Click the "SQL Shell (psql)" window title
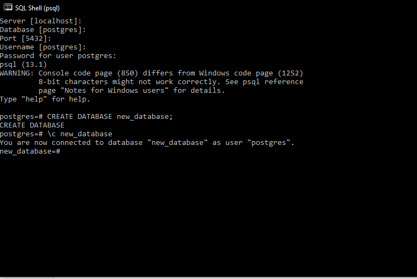Screen dimensions: 417x279 pyautogui.click(x=37, y=8)
